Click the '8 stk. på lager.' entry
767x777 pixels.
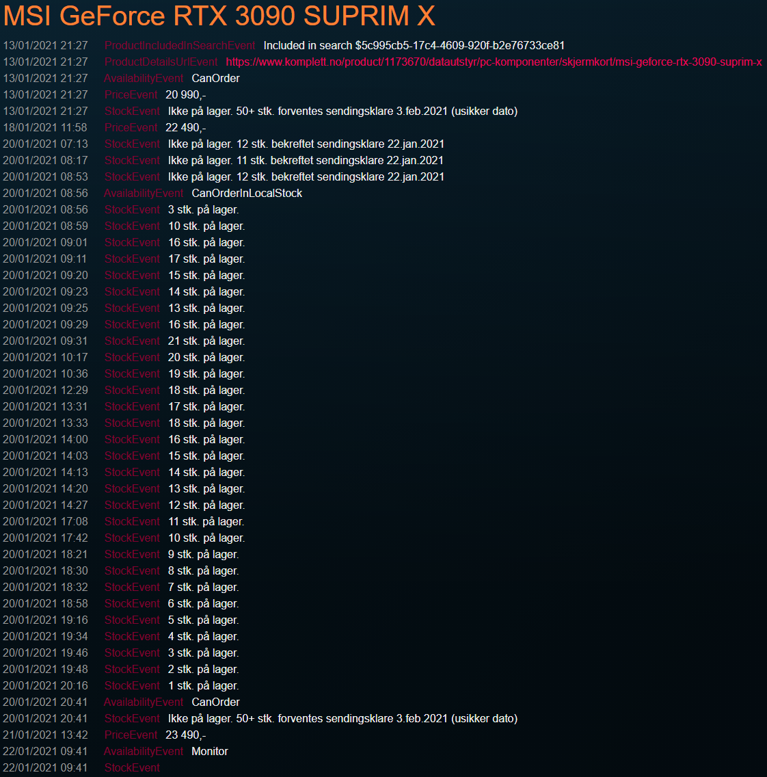click(204, 571)
